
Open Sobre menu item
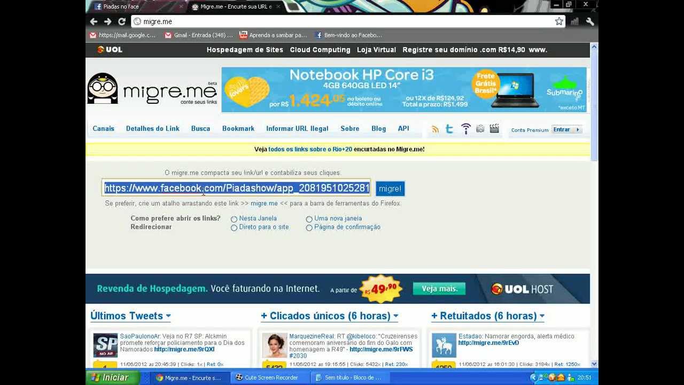pyautogui.click(x=350, y=128)
